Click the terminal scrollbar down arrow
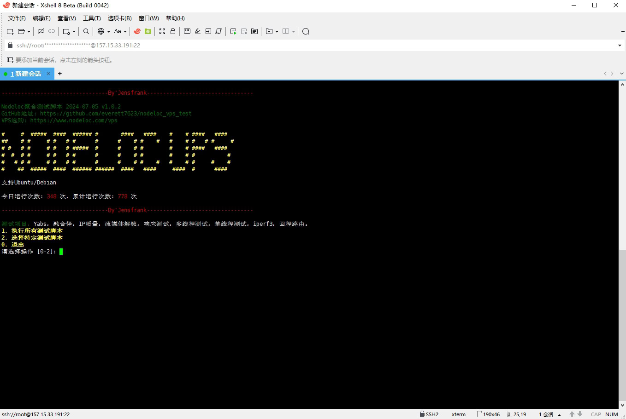Viewport: 626px width, 419px height. point(622,405)
